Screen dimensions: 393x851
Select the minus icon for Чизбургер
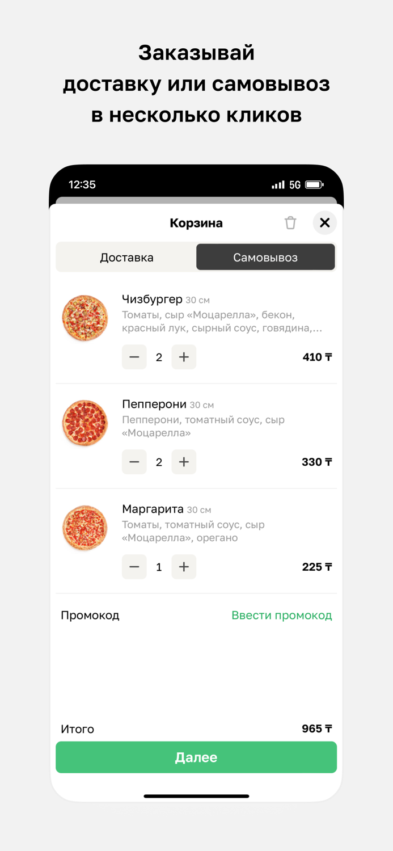[x=134, y=357]
